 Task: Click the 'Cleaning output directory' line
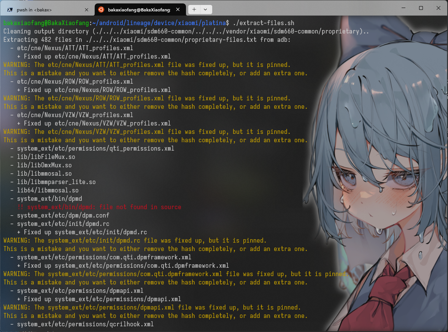point(186,32)
